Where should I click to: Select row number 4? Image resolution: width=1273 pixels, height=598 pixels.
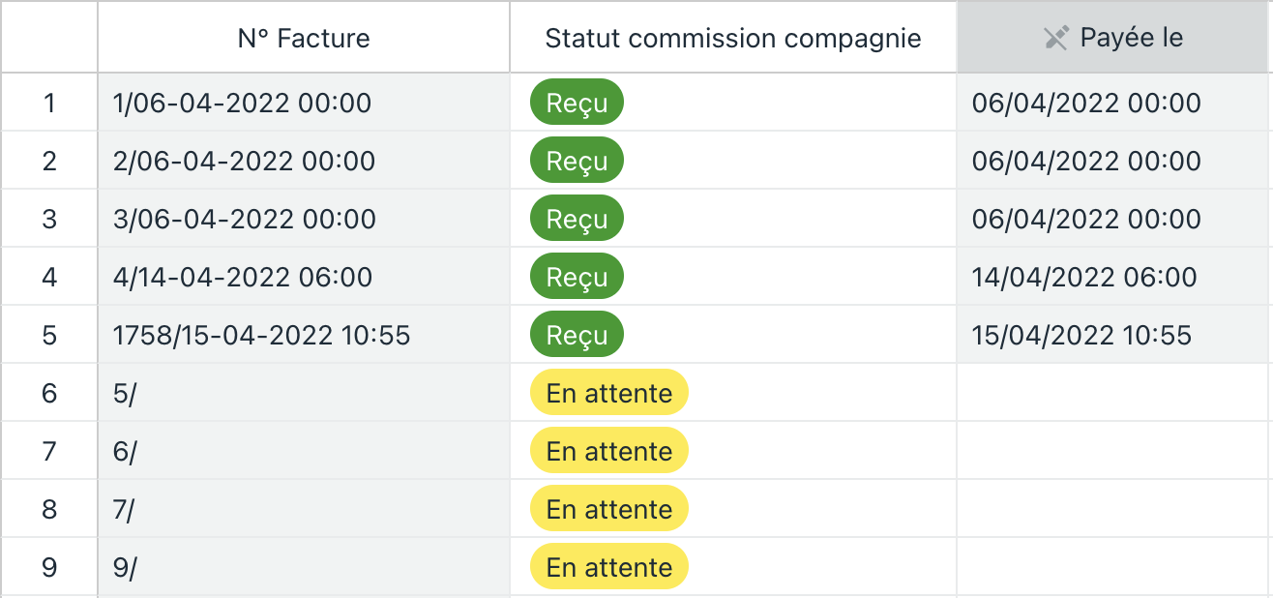49,277
